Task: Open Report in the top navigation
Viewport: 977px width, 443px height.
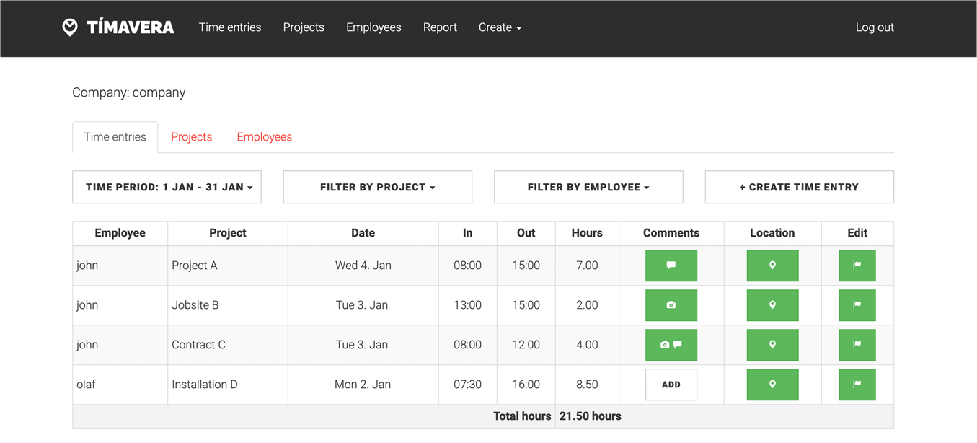Action: (x=440, y=27)
